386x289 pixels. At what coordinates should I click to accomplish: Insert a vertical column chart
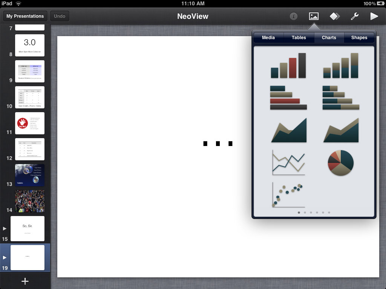point(288,65)
